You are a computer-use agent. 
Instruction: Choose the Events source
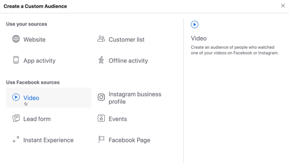[118, 119]
